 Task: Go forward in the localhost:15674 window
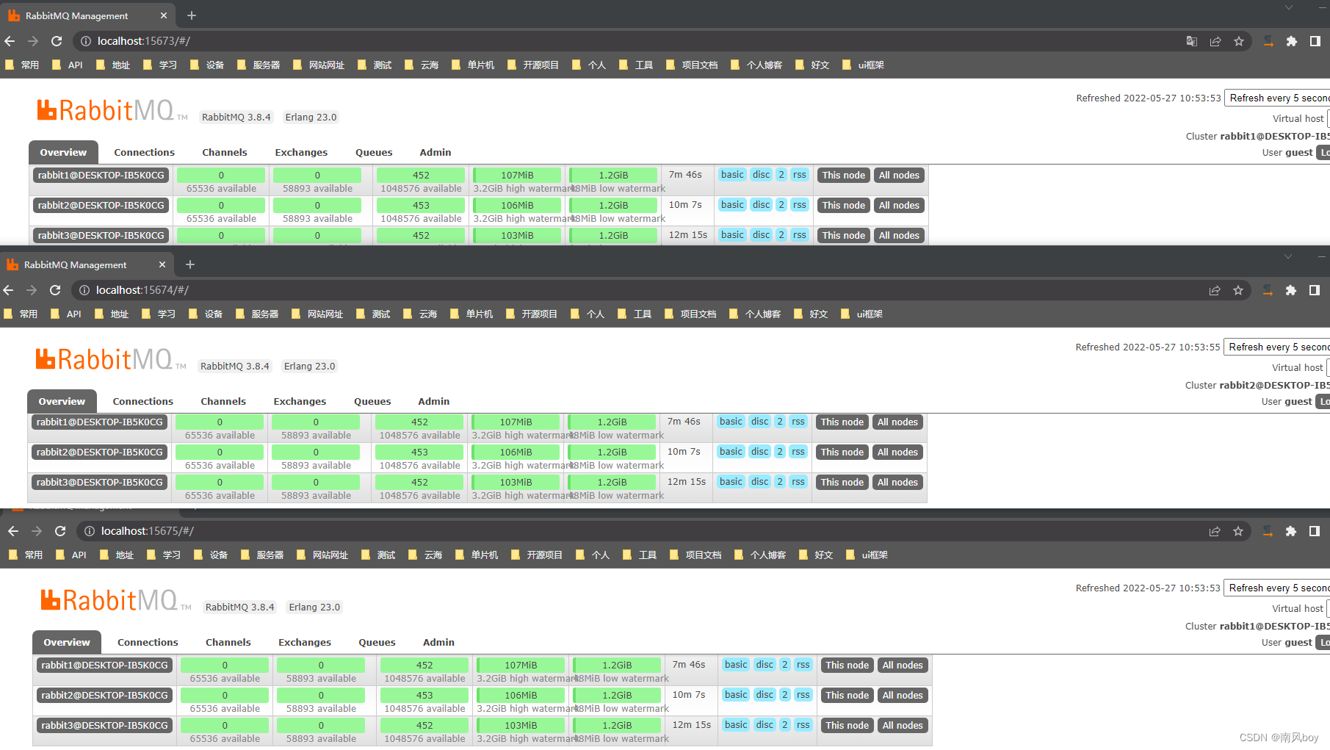[32, 290]
